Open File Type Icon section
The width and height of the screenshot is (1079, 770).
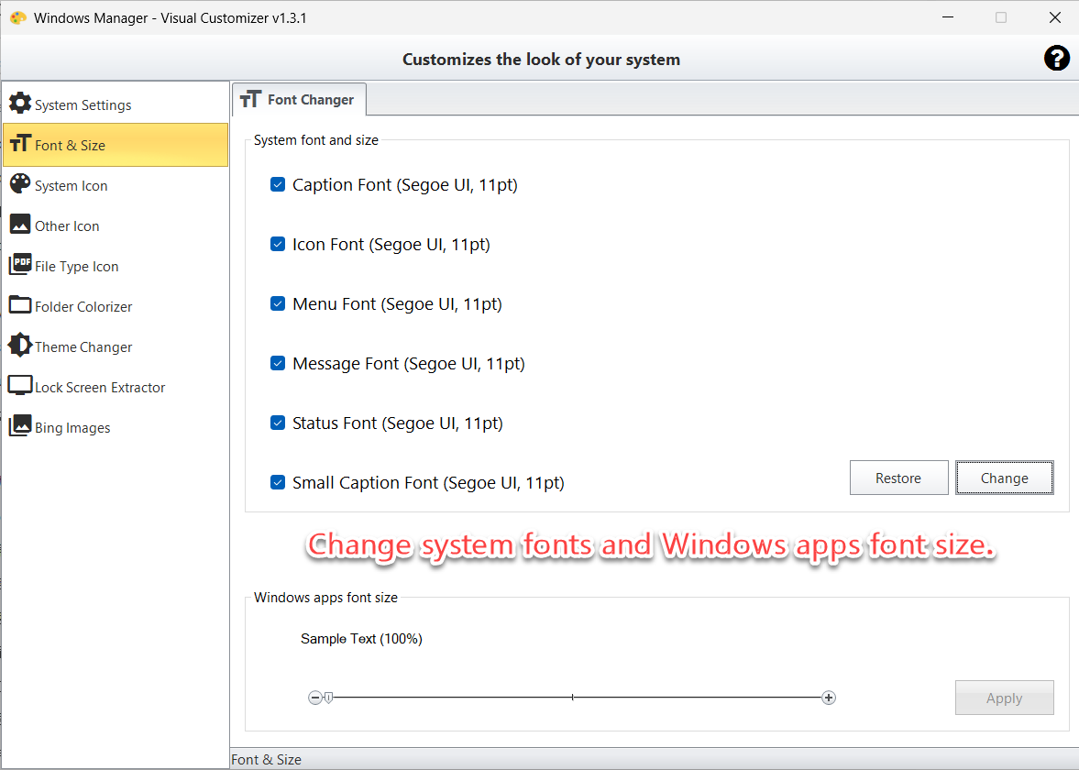click(x=116, y=267)
